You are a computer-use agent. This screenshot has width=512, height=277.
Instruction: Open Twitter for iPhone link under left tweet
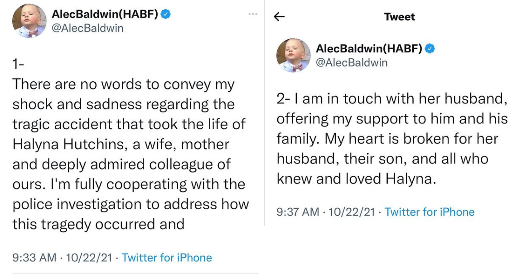click(x=167, y=258)
